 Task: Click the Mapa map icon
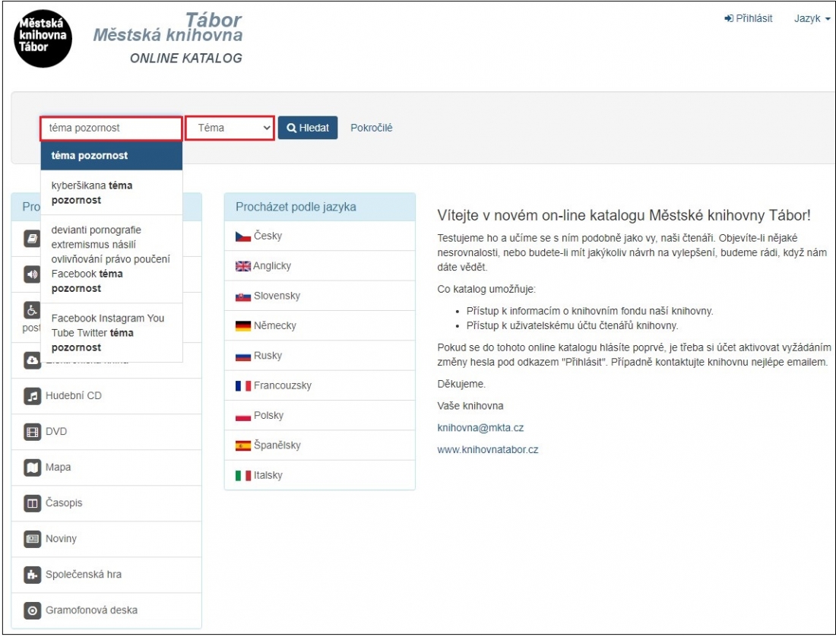(32, 467)
